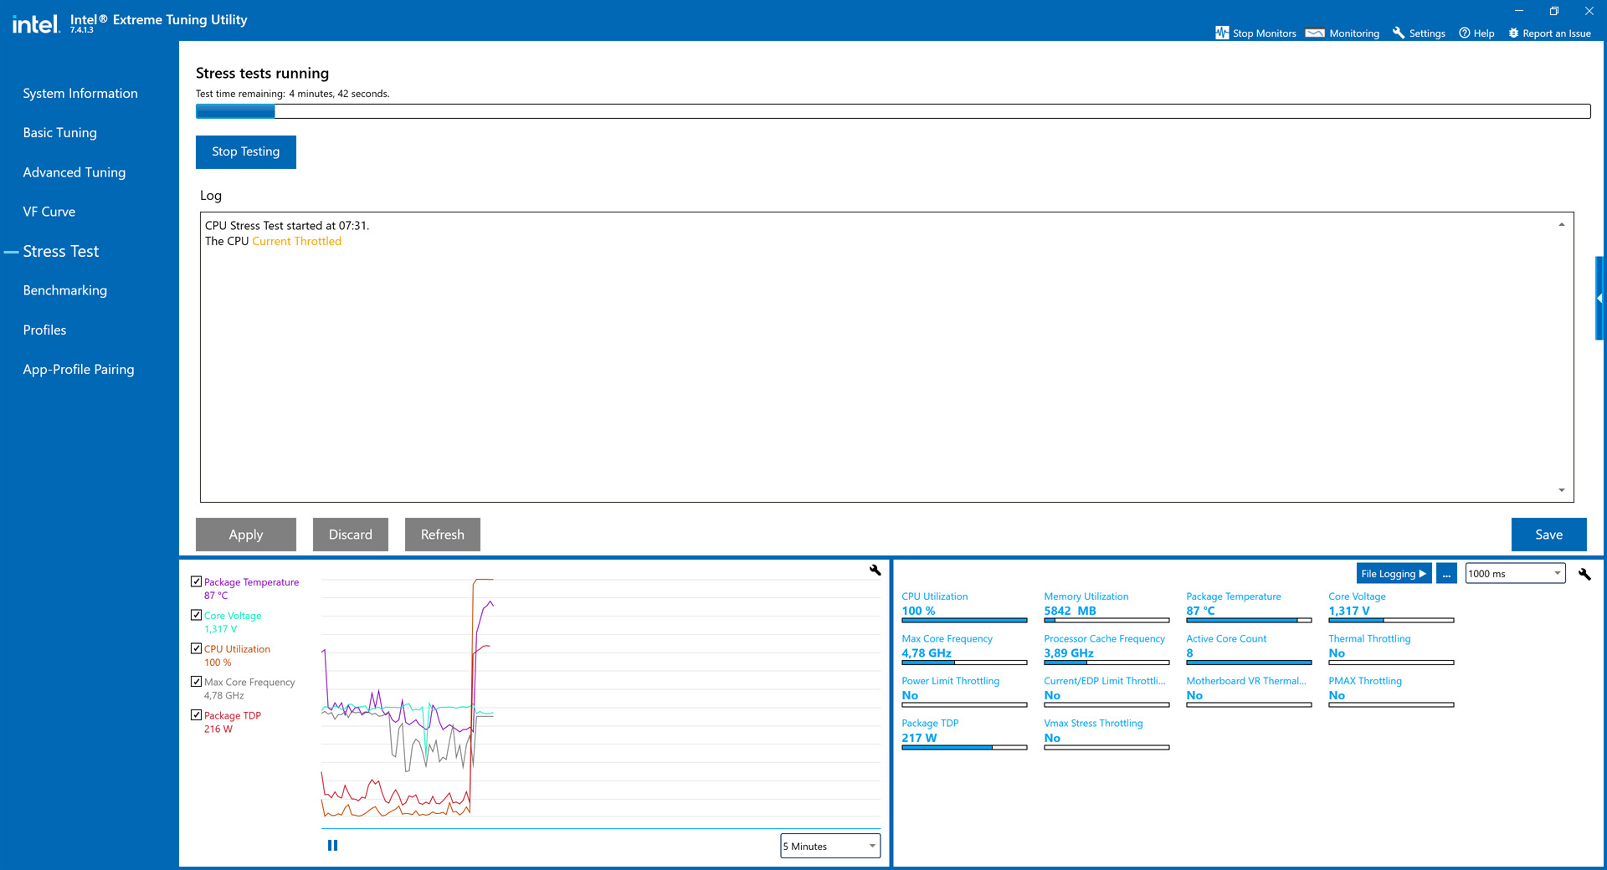Click Package TDP 216 W legend value
Screen dimensions: 1607x870
pos(218,729)
